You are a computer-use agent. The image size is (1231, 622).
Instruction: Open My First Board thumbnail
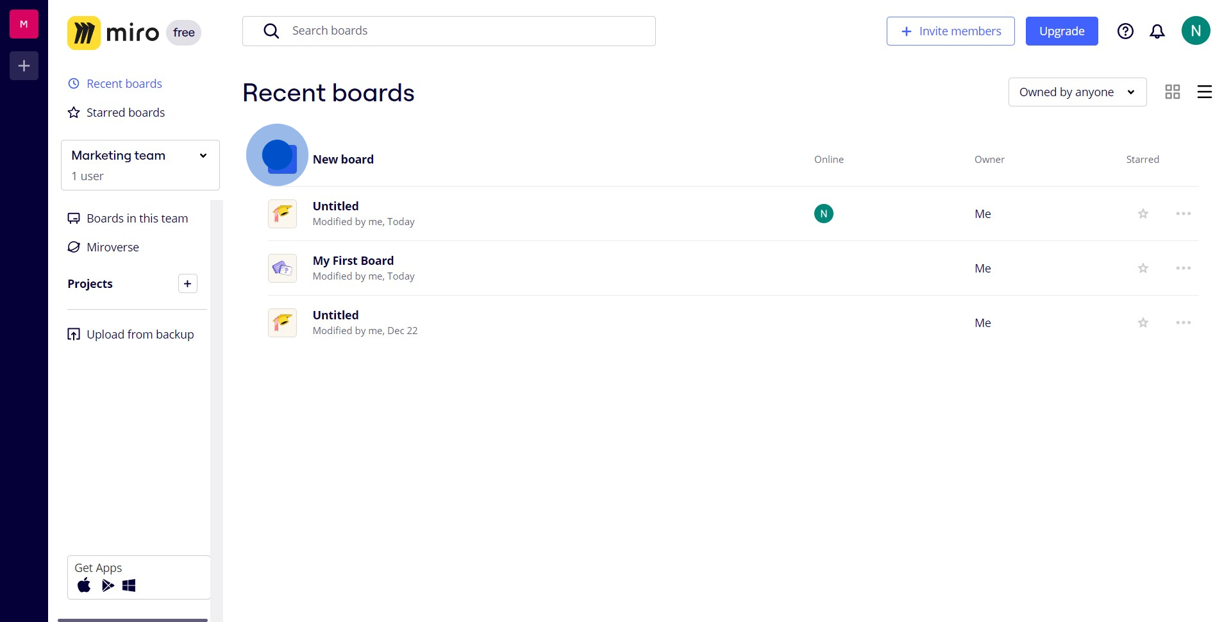coord(282,268)
